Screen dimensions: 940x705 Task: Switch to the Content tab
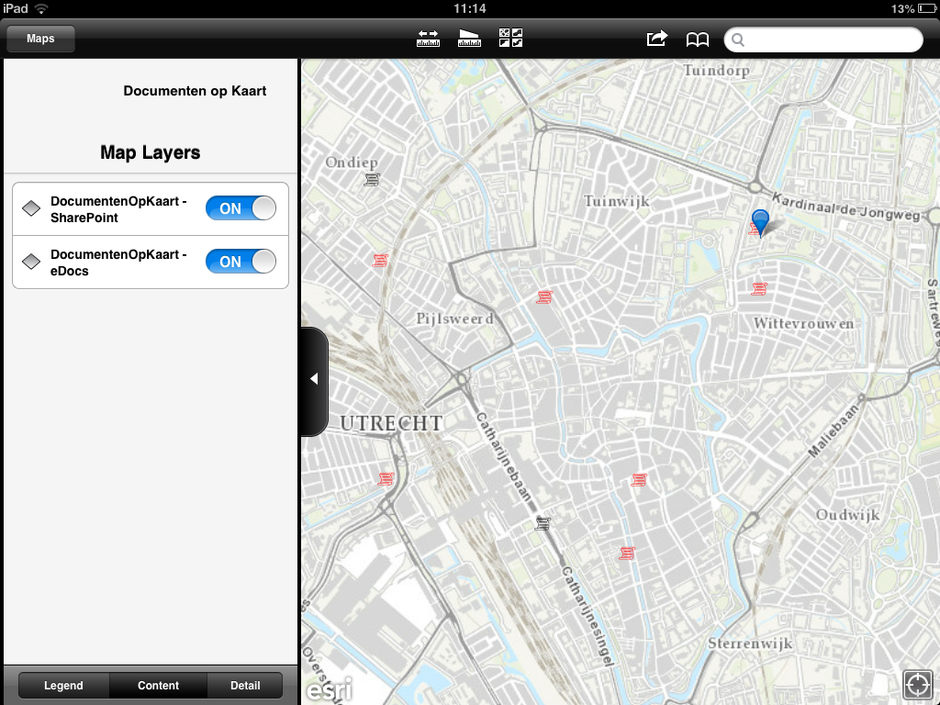point(158,685)
